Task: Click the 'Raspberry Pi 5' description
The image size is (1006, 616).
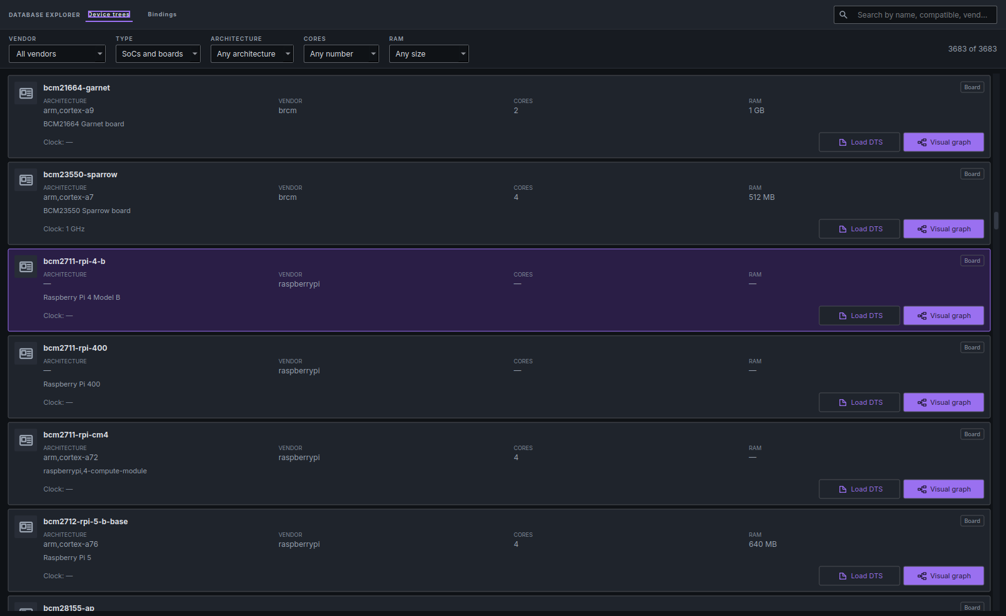Action: click(67, 558)
